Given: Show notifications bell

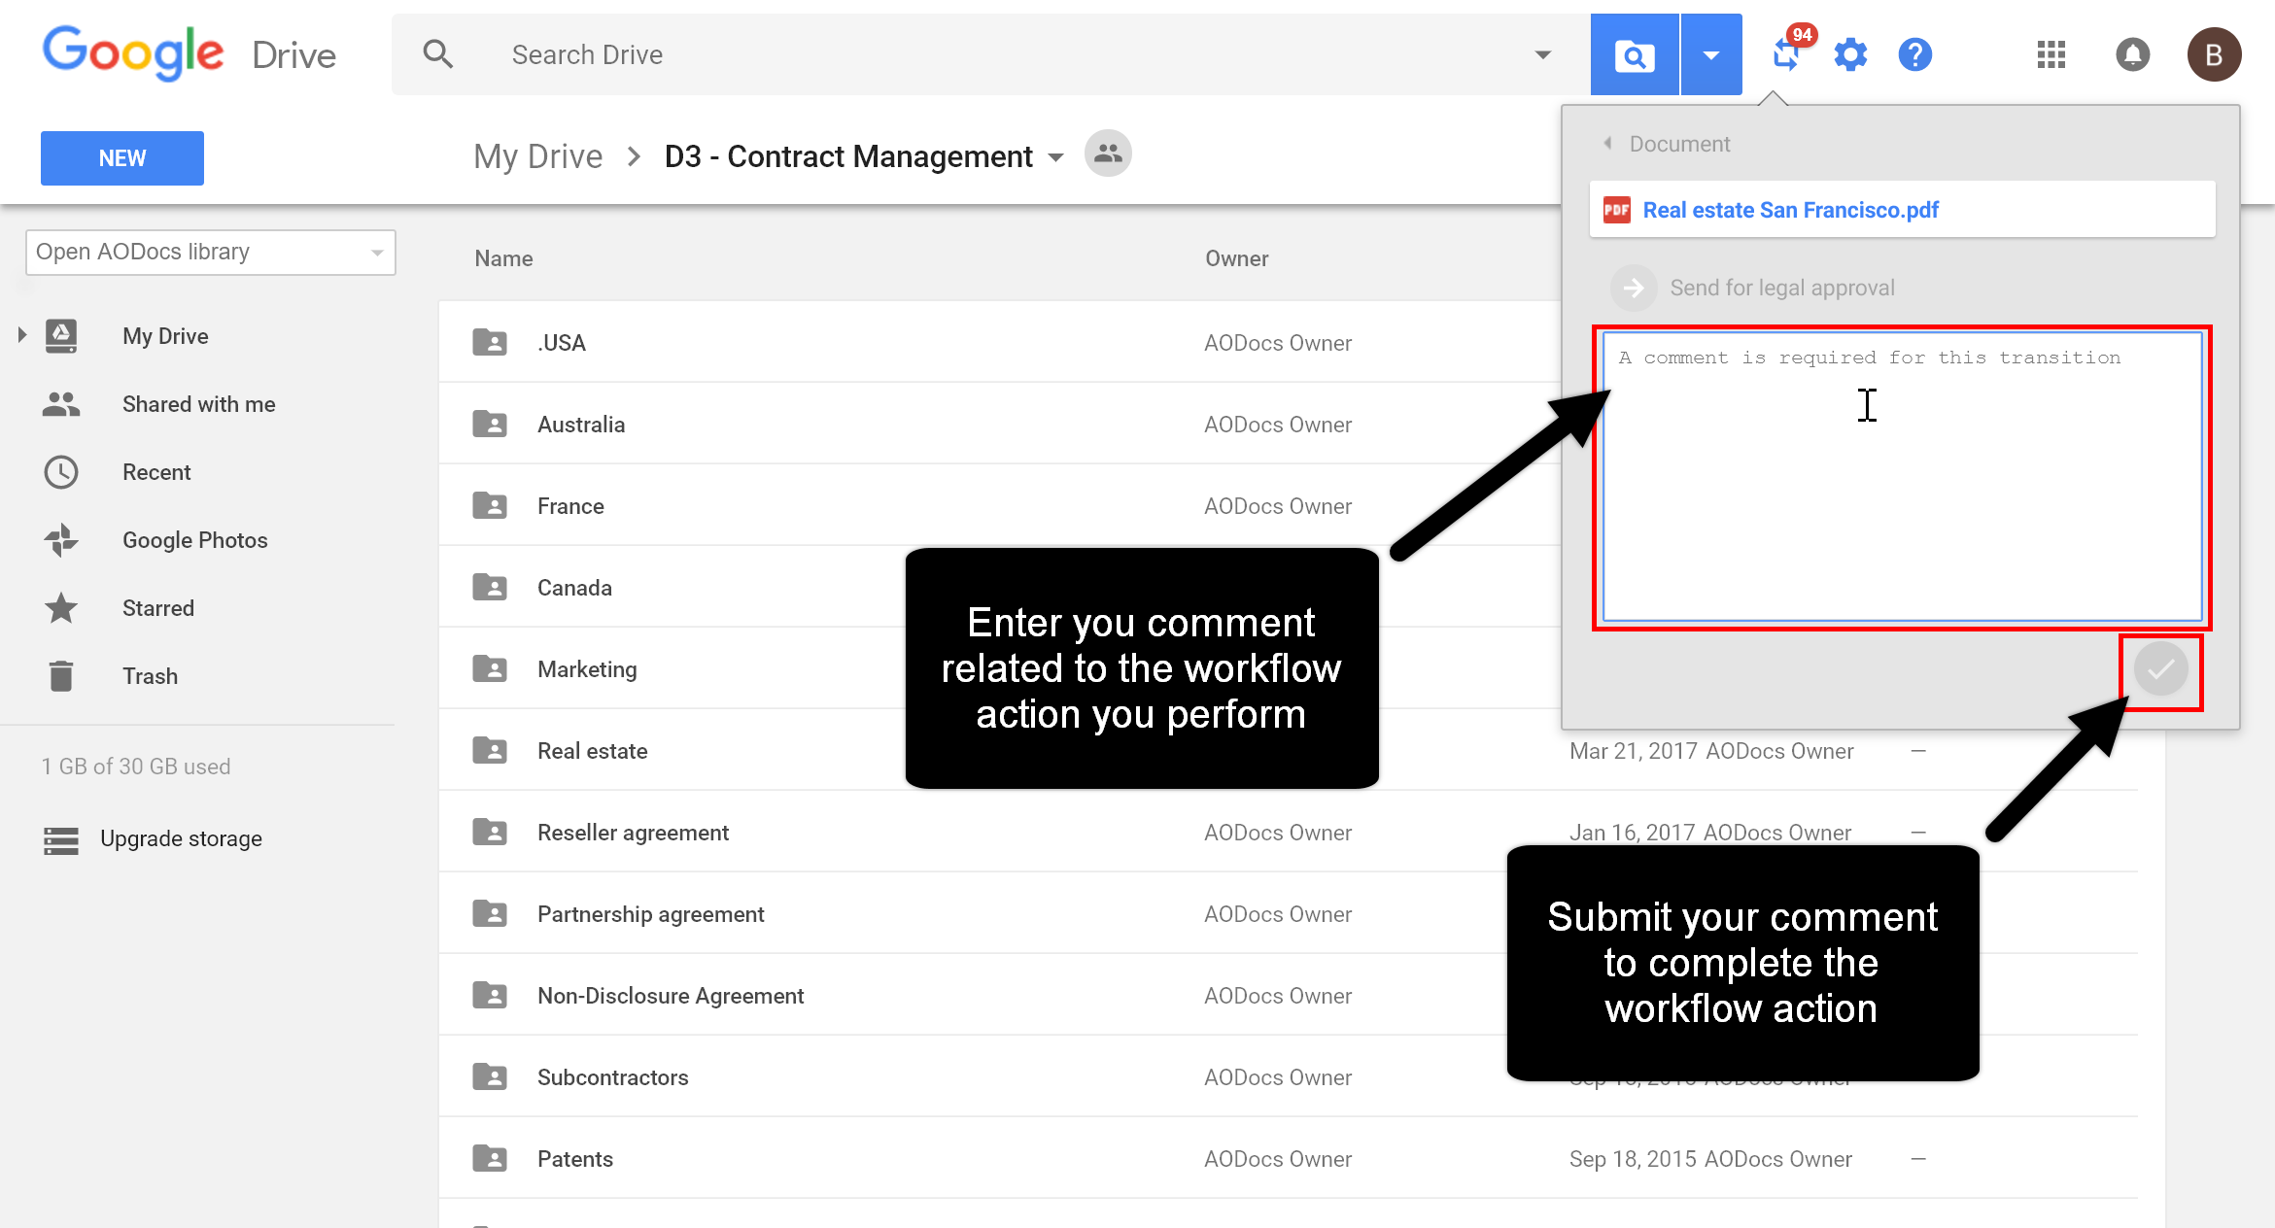Looking at the screenshot, I should tap(2132, 54).
